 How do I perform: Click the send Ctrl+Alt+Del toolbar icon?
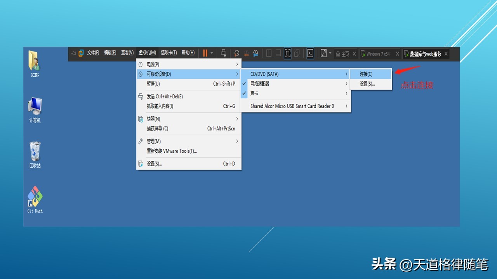[x=223, y=53]
